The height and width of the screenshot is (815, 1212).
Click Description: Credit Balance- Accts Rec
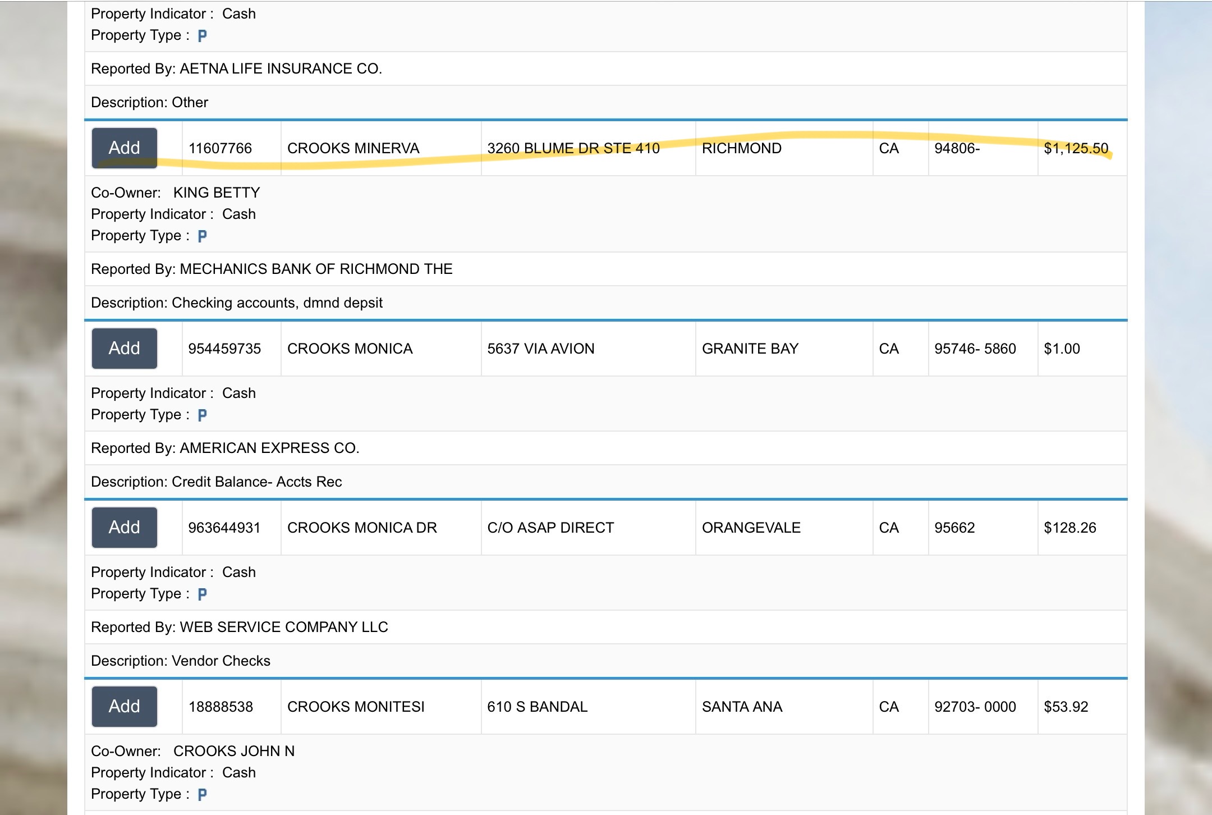click(x=217, y=482)
